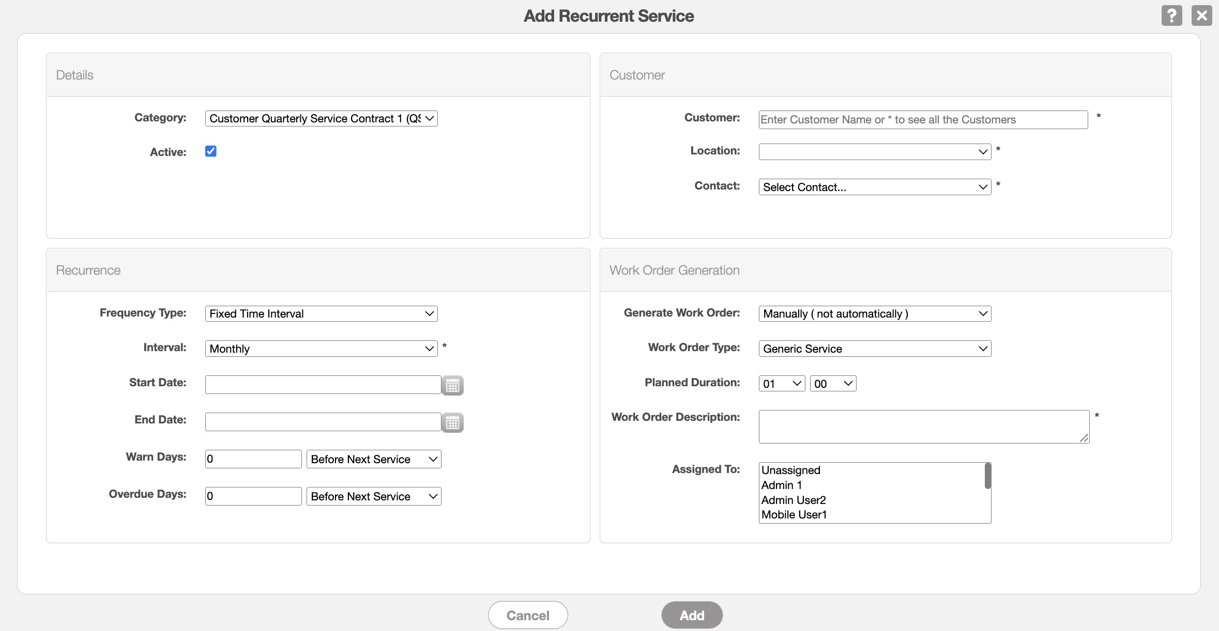Toggle the Active checkbox
Screen dimensions: 1219x631
(211, 151)
